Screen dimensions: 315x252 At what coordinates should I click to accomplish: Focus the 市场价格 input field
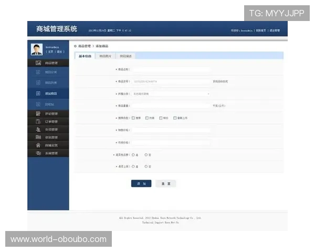[x=171, y=143]
